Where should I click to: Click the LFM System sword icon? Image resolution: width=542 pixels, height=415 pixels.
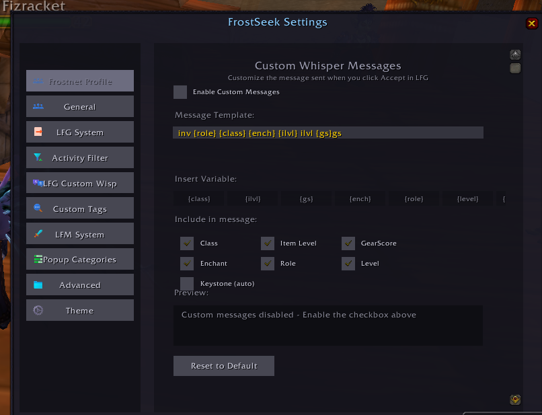(38, 234)
